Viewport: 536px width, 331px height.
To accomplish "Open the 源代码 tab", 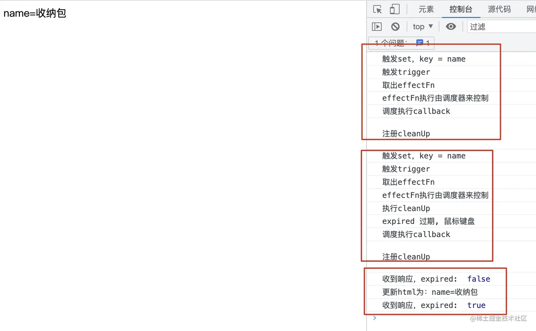I will click(499, 10).
